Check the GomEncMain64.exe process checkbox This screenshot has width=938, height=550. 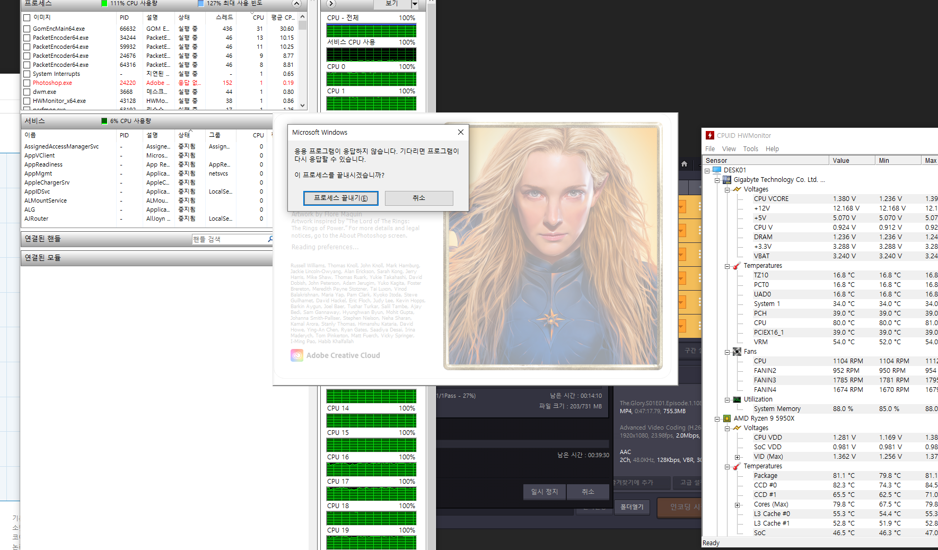[27, 29]
